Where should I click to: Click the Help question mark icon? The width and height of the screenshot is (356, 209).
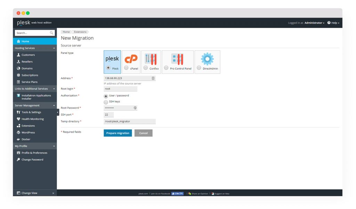(329, 23)
